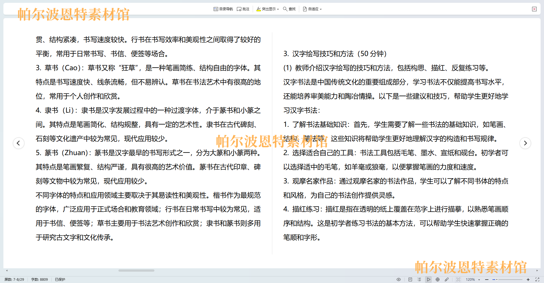Decrease zoom with the minus button
Image resolution: width=544 pixels, height=283 pixels.
tap(487, 279)
